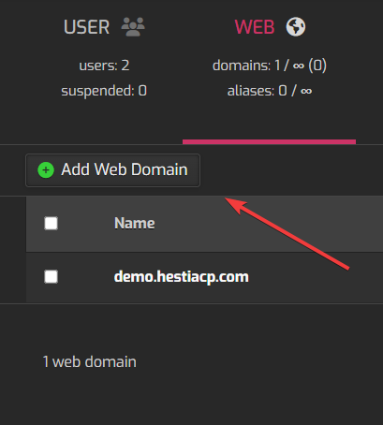
Task: Click the green plus icon
Action: click(x=46, y=170)
